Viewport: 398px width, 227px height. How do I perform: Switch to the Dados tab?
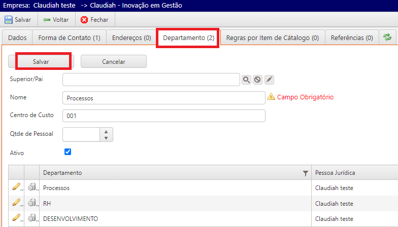click(17, 38)
